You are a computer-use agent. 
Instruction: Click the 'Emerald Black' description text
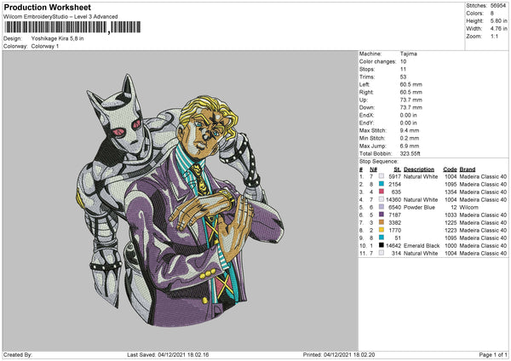422,245
